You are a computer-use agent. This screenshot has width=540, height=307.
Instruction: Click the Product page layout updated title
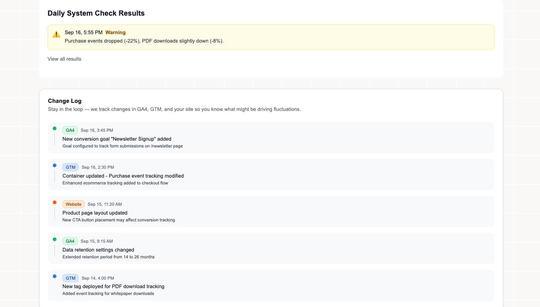[95, 213]
